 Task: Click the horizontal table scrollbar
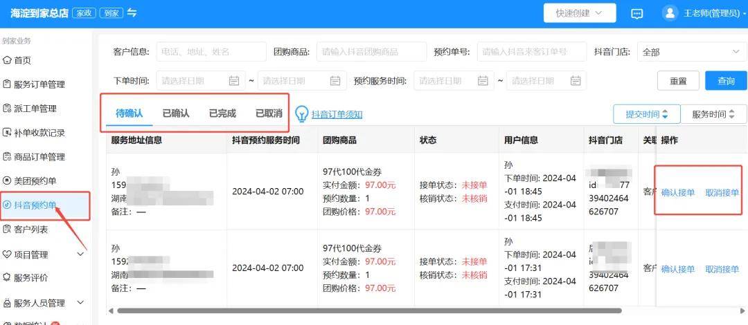click(367, 310)
